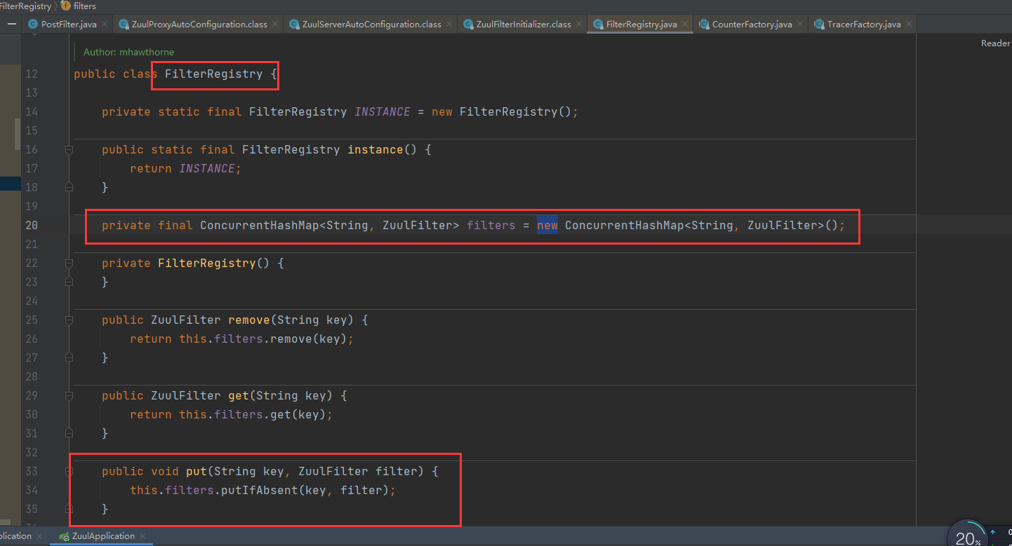Click the field icon beside filters breadcrumb
Viewport: 1012px width, 546px height.
66,6
